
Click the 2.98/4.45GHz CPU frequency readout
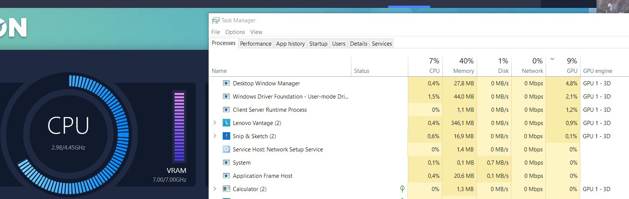(x=69, y=148)
